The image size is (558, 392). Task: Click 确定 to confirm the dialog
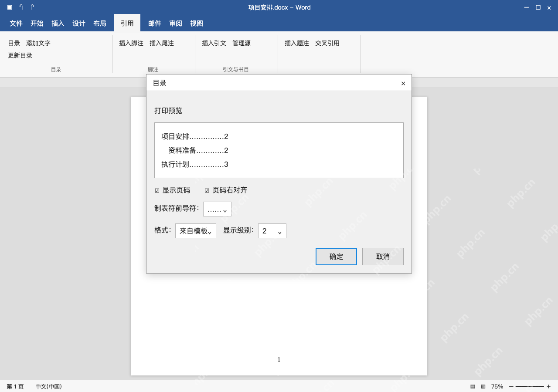pos(336,257)
